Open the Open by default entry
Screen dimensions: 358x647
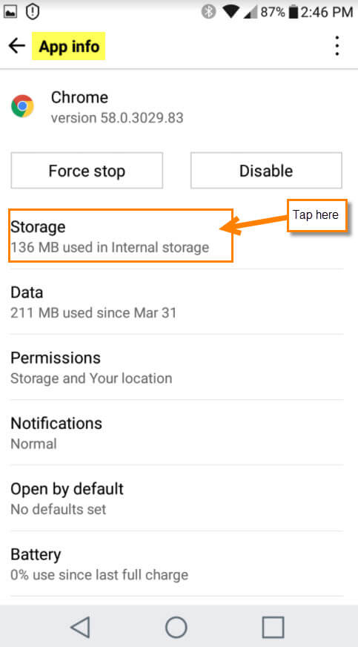point(176,498)
